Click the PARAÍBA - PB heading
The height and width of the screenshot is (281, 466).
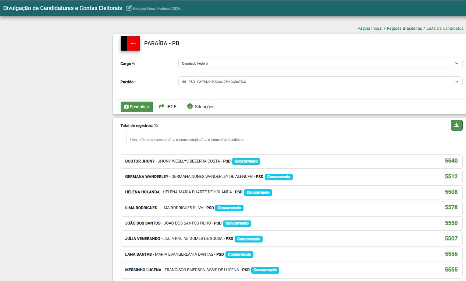(161, 43)
